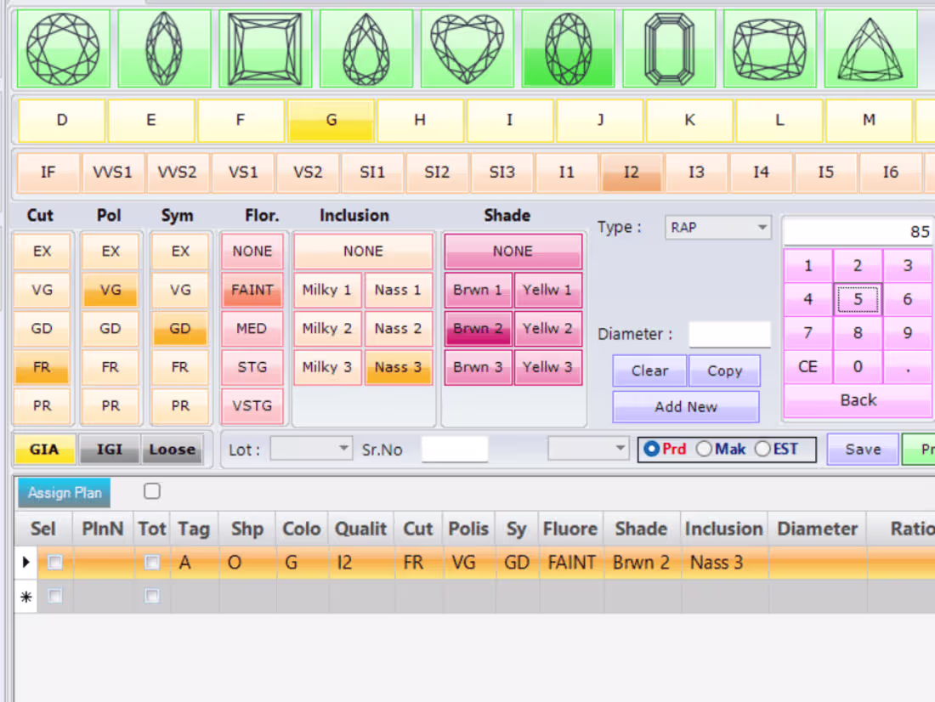Select the emerald cut diamond shape
The height and width of the screenshot is (702, 935).
[669, 49]
